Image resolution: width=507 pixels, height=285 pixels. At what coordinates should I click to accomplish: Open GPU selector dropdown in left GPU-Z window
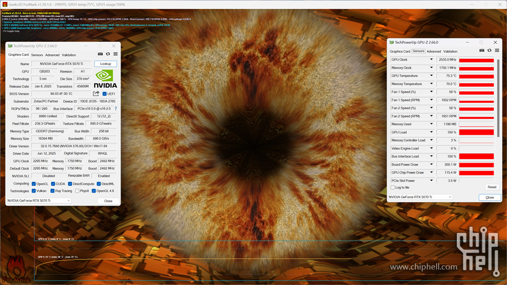click(39, 201)
